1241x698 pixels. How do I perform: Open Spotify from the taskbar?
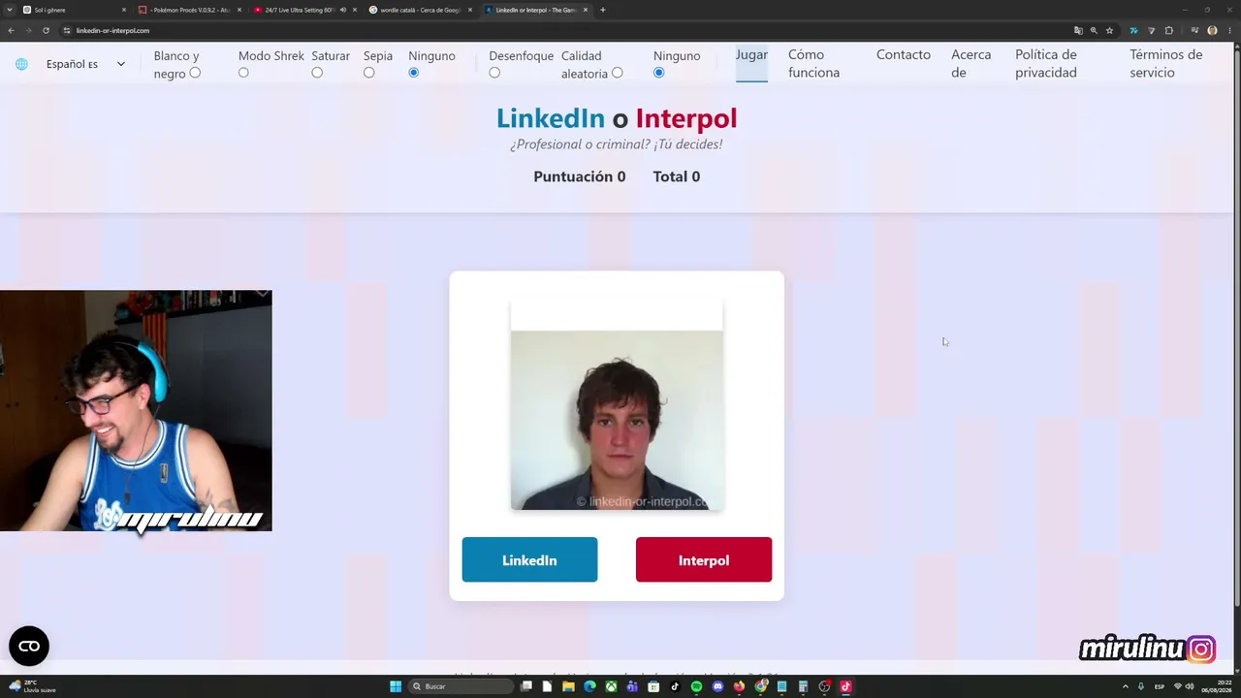[696, 686]
